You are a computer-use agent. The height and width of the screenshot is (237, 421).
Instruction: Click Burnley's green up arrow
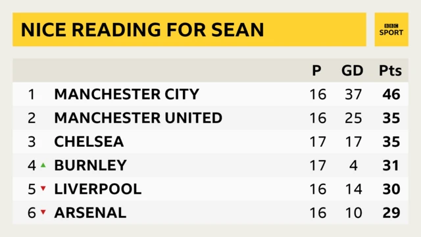pyautogui.click(x=43, y=165)
